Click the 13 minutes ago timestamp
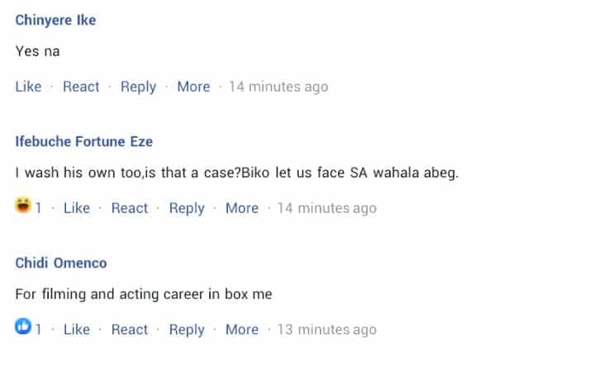This screenshot has width=589, height=374. click(x=327, y=329)
